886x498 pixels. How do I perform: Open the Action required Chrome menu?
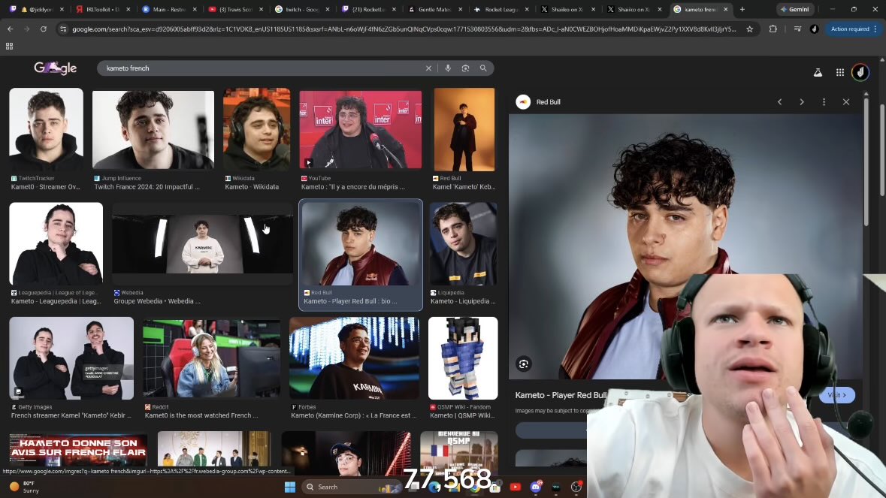click(x=853, y=29)
